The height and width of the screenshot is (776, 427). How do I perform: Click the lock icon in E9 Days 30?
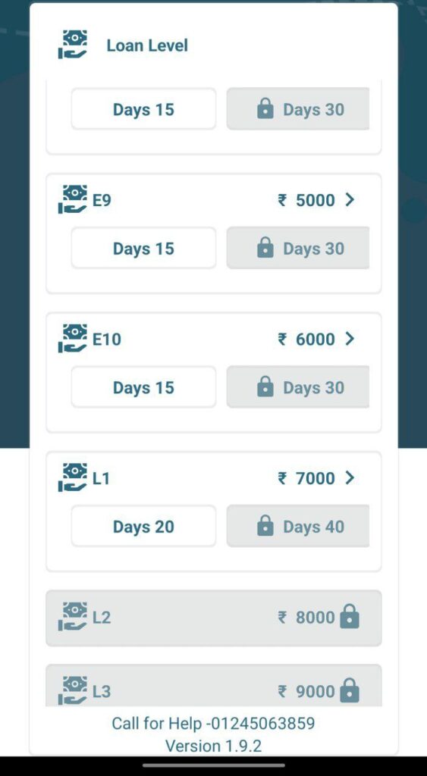[265, 248]
